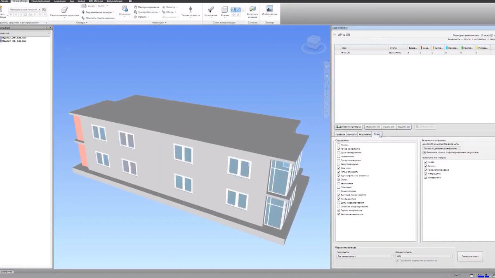The height and width of the screenshot is (278, 495).
Task: Toggle the Исправлено status checkbox
Action: (x=426, y=177)
